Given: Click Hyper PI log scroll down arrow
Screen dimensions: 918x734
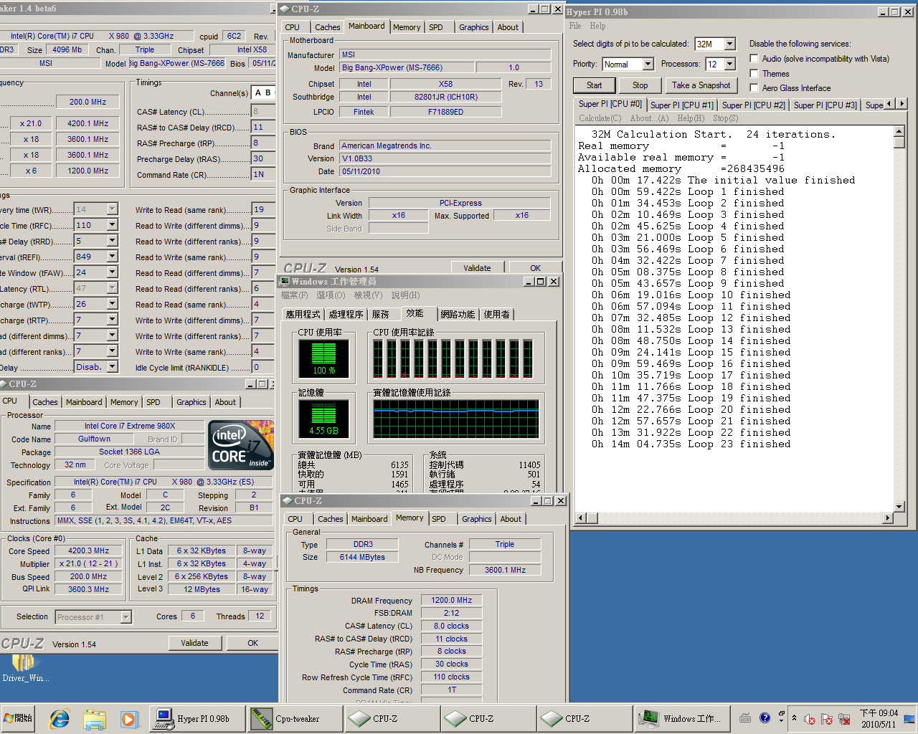Looking at the screenshot, I should pos(899,506).
